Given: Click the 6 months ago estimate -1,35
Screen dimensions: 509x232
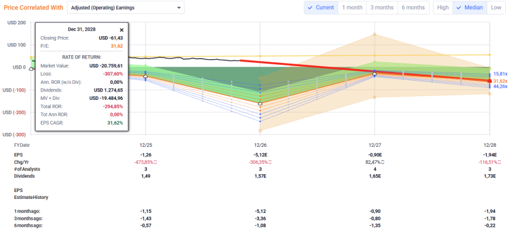Looking at the screenshot, I should click(375, 226).
